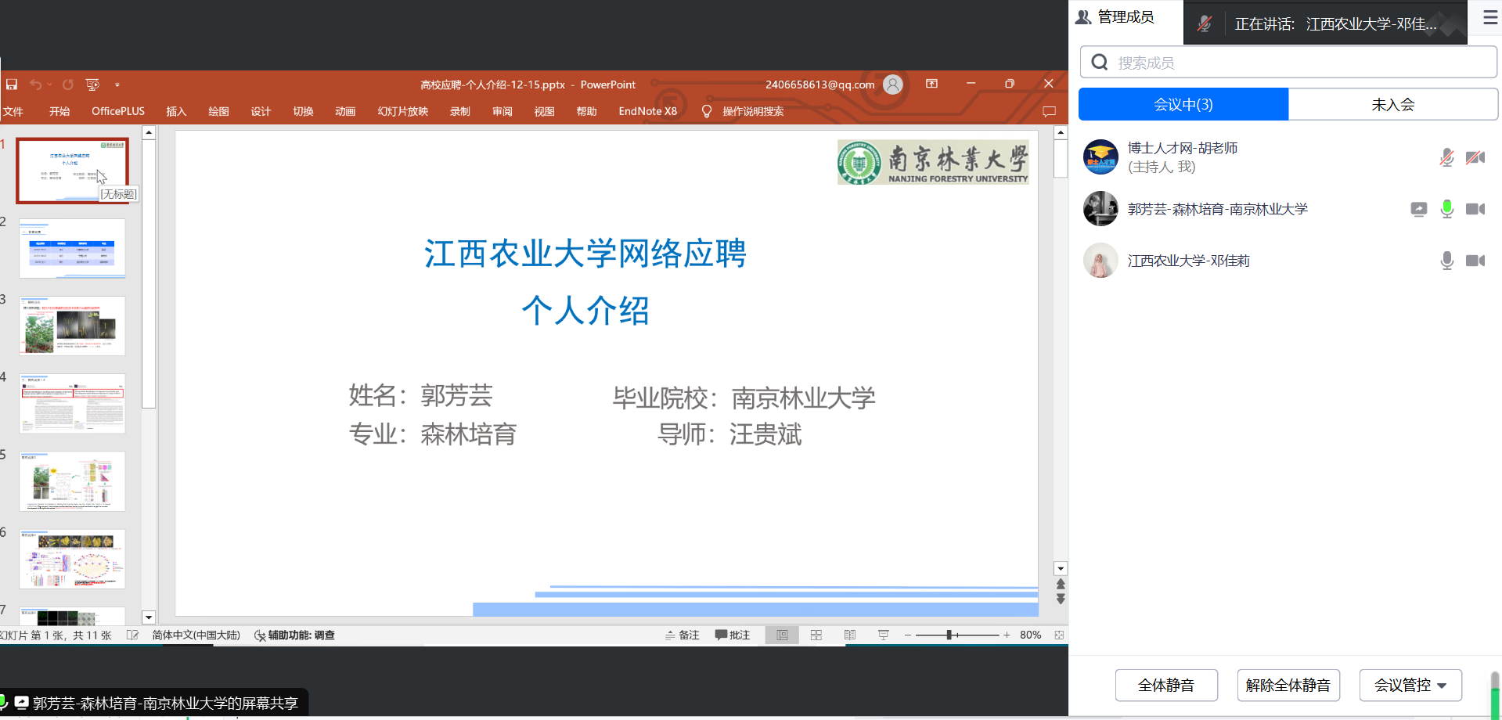
Task: Switch to the 开始 ribbon tab
Action: pos(59,111)
